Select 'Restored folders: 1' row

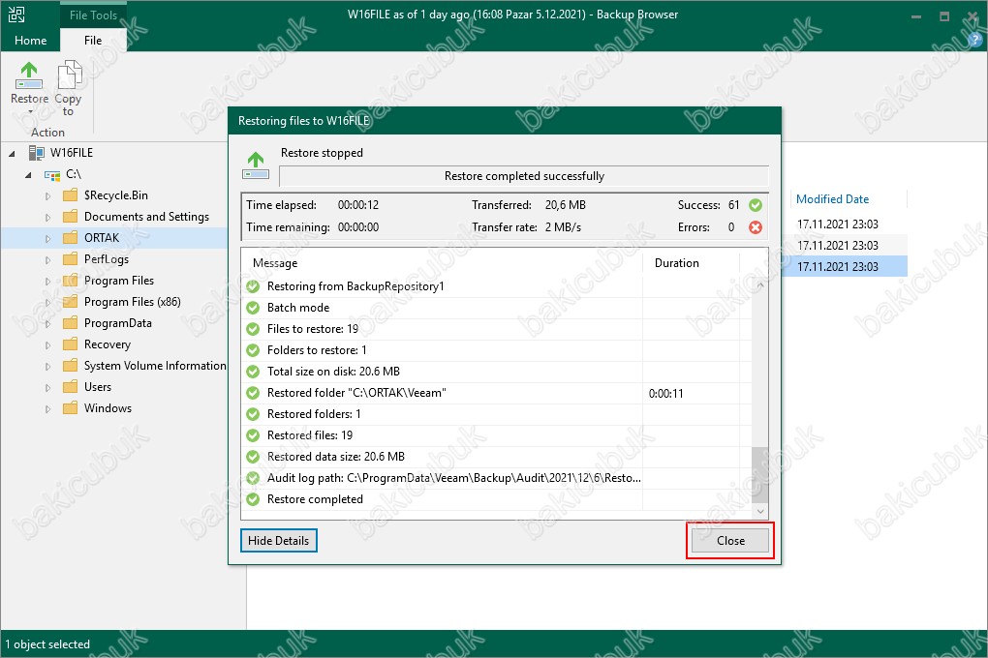coord(497,414)
